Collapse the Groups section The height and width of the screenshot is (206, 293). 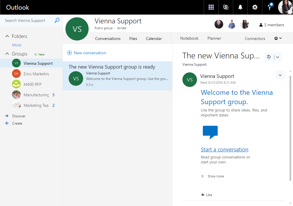click(7, 54)
